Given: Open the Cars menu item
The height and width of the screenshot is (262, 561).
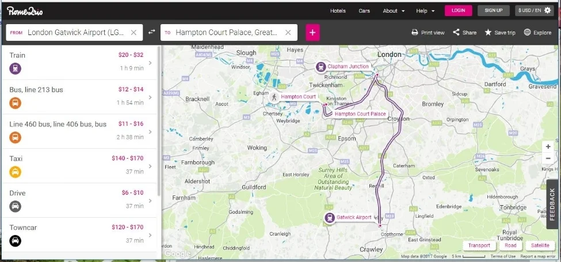Looking at the screenshot, I should coord(364,11).
